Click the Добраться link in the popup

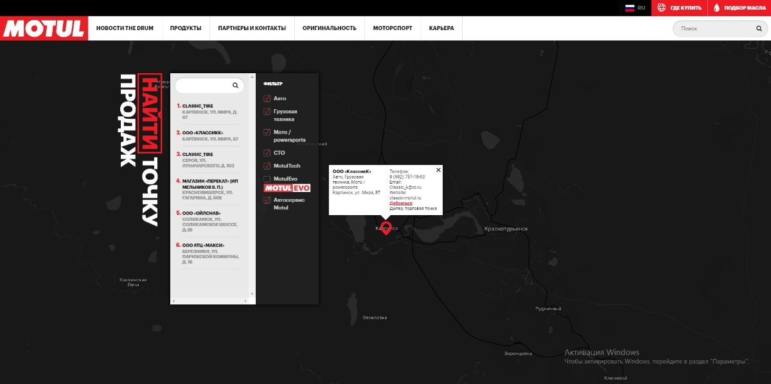click(x=401, y=203)
